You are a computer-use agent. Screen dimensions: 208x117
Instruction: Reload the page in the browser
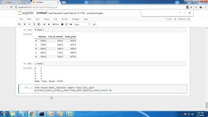coord(11,7)
